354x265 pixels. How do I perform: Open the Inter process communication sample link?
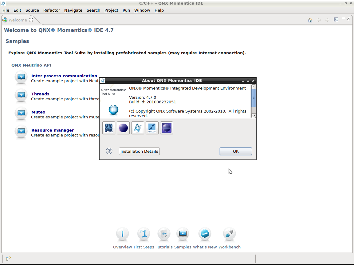(x=64, y=76)
